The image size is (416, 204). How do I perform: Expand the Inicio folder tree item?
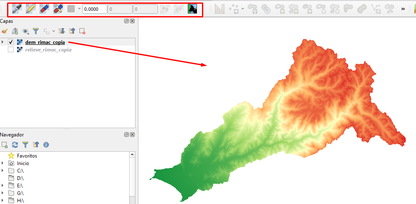[3, 163]
